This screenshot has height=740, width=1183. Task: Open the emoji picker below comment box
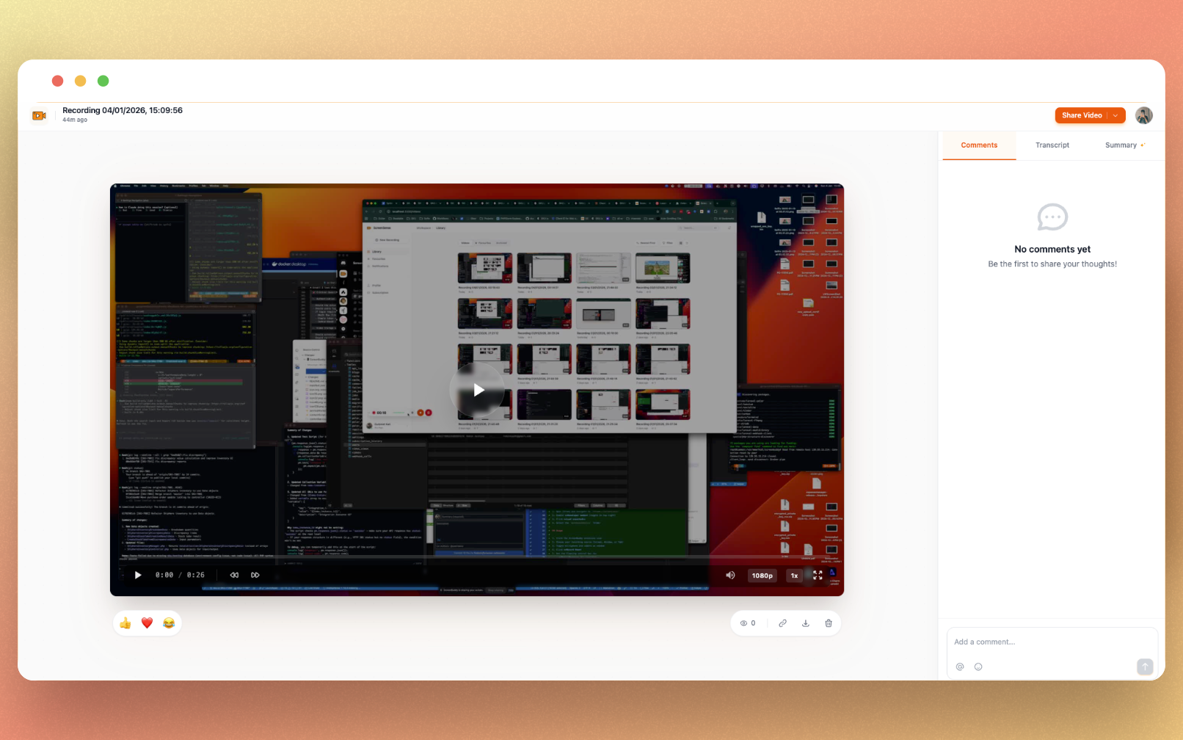point(978,667)
